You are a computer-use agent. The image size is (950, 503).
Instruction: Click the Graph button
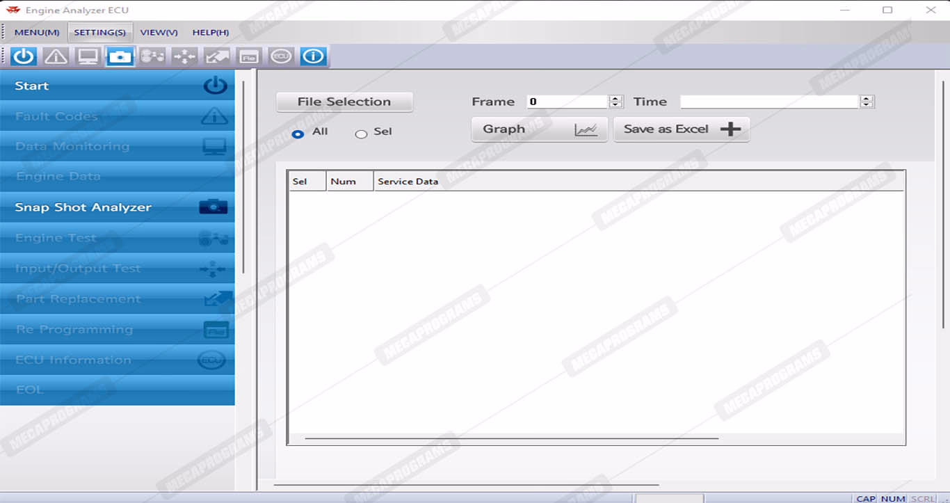coord(539,129)
